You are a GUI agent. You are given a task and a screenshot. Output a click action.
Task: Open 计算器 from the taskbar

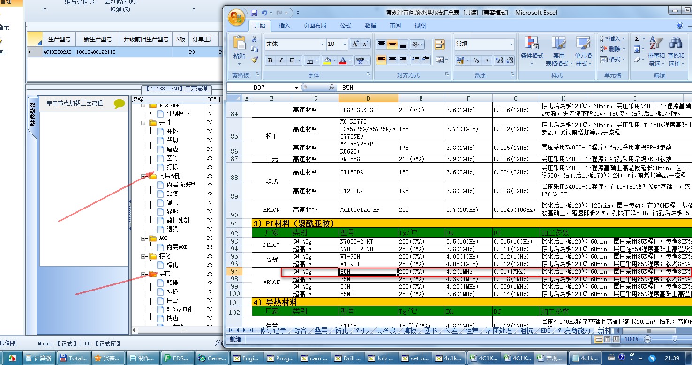(38, 358)
